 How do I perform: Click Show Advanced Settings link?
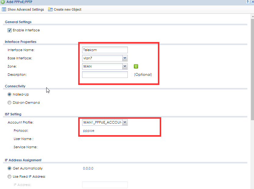click(x=26, y=9)
